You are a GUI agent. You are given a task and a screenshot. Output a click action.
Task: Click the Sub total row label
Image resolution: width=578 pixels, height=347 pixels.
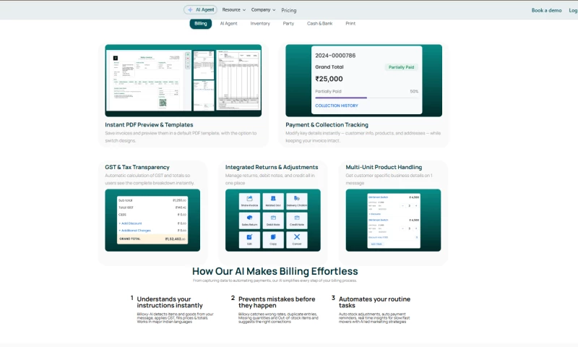[x=125, y=200]
